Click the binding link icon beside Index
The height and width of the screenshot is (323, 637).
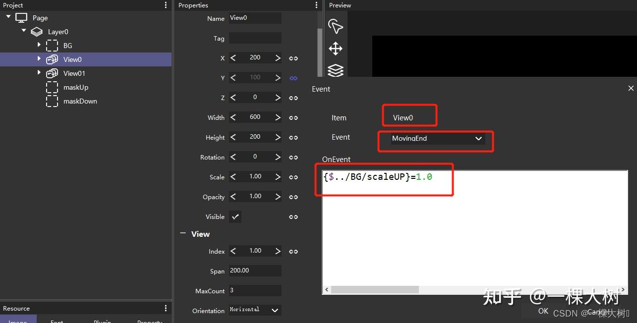coord(293,251)
